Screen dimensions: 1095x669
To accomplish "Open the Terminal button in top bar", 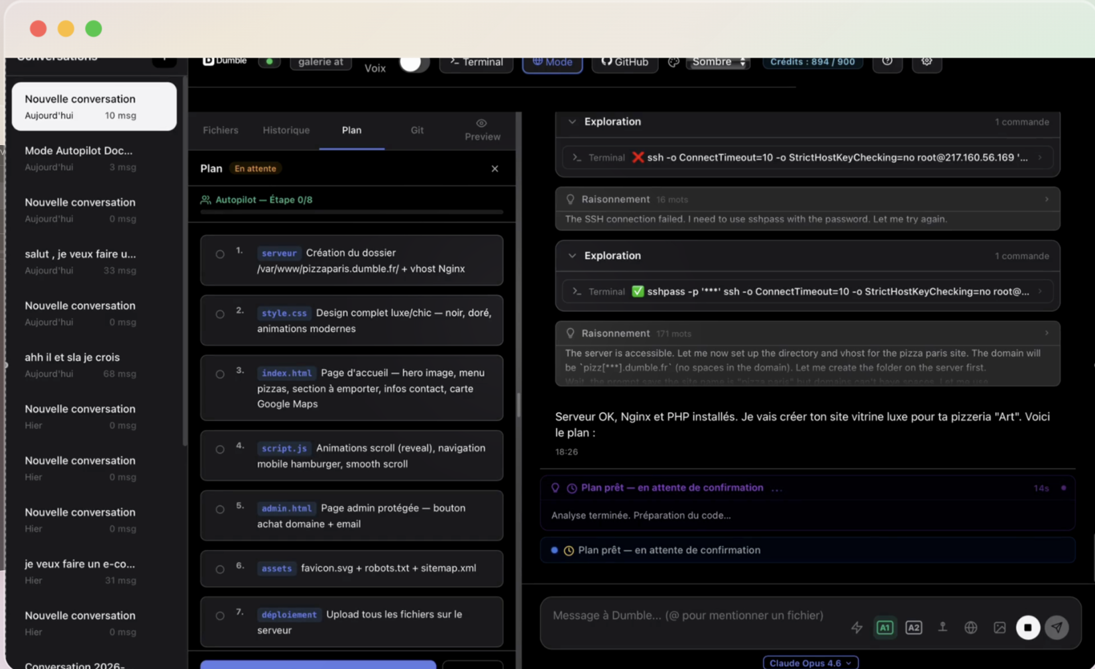I will (x=476, y=63).
